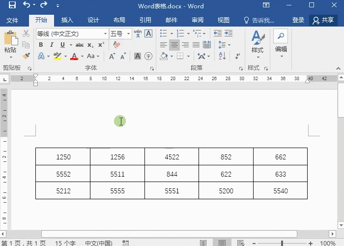Image resolution: width=344 pixels, height=246 pixels.
Task: Click the 粘贴 paste icon
Action: coord(10,38)
